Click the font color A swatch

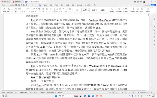click(39, 11)
